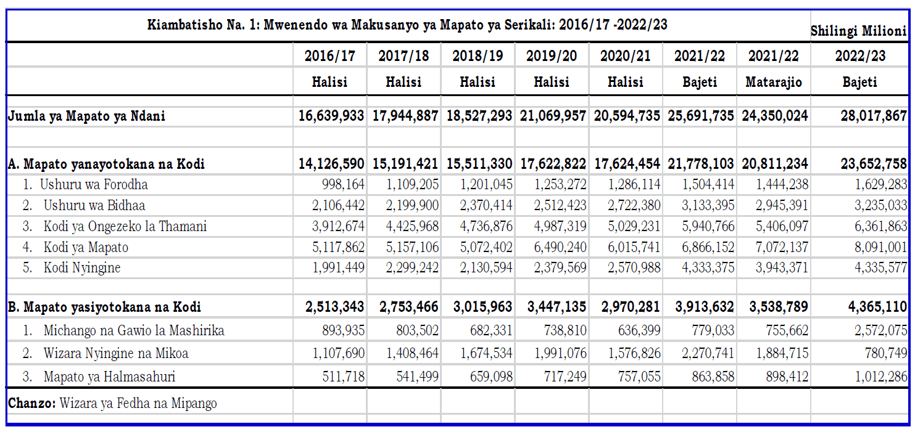Image resolution: width=915 pixels, height=440 pixels.
Task: Select the Michango na Gawio value 2,572,075
Action: pyautogui.click(x=880, y=330)
